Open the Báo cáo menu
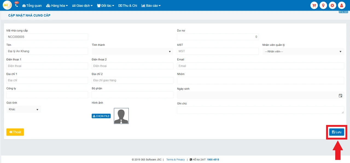 pos(151,5)
